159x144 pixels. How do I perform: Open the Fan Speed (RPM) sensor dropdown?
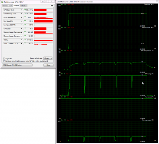point(21,25)
